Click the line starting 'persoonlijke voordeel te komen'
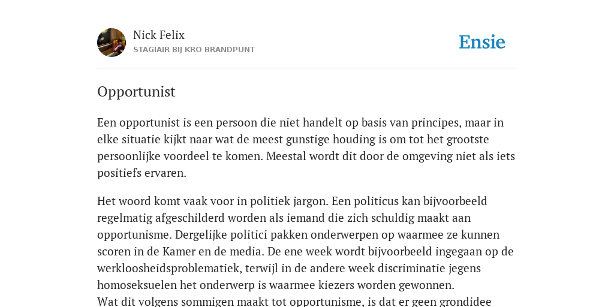Viewport: 614px width, 307px height. [306, 156]
